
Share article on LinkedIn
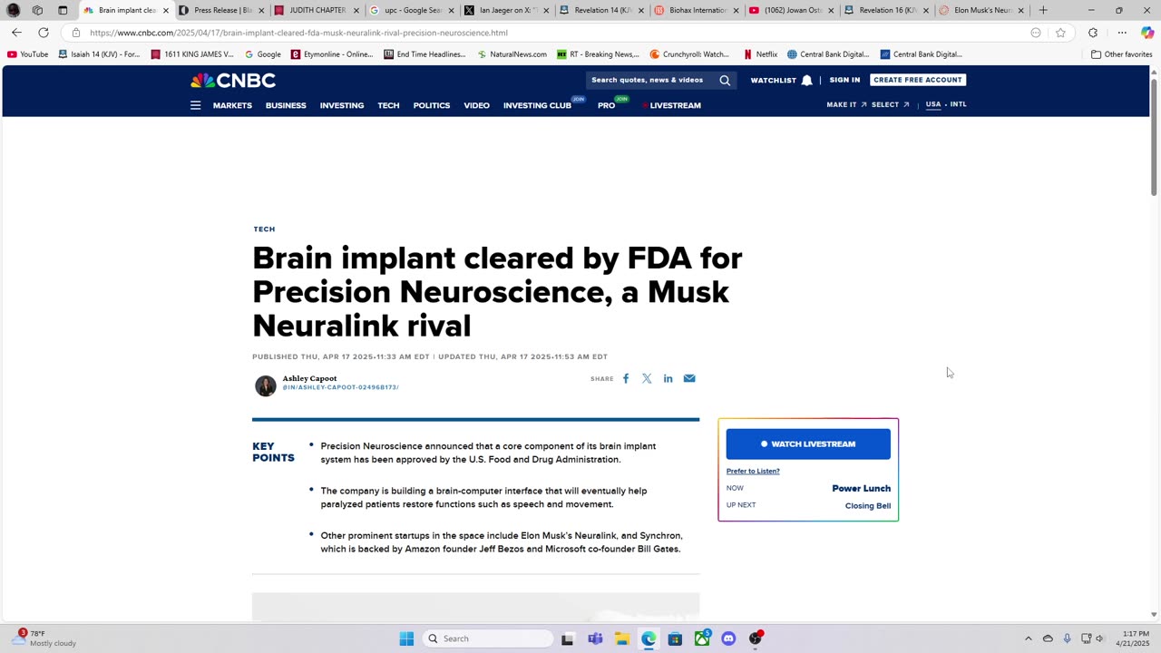(x=668, y=378)
